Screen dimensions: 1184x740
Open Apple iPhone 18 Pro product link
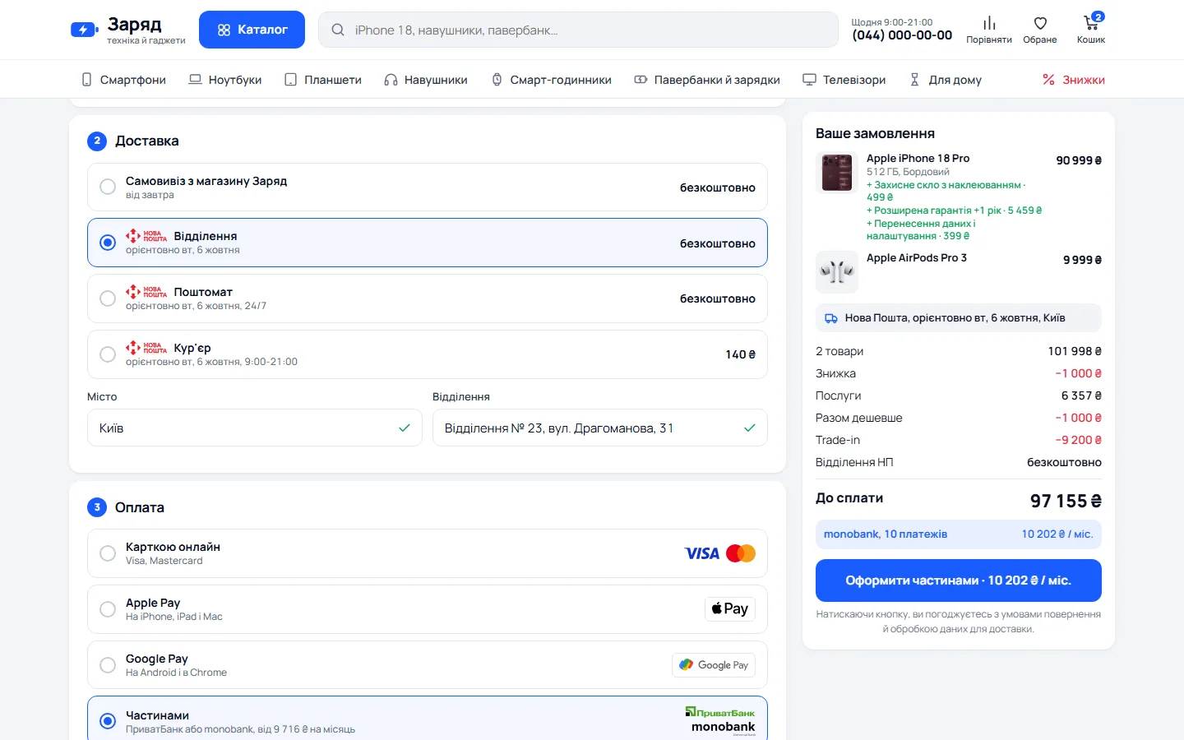pyautogui.click(x=918, y=159)
